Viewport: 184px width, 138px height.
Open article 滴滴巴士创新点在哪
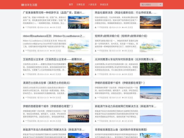pos(47,83)
